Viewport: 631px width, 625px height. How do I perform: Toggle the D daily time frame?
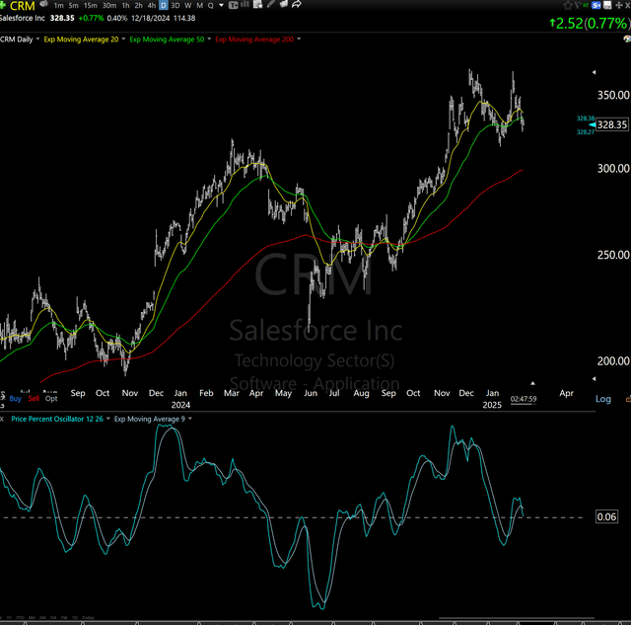click(x=164, y=5)
